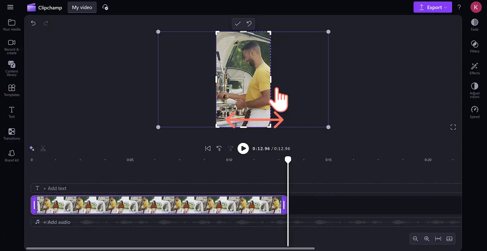Open Record & create panel
The image size is (487, 251).
pos(12,47)
